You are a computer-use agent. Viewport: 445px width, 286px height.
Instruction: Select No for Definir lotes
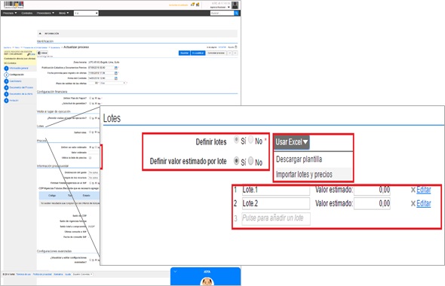point(251,139)
